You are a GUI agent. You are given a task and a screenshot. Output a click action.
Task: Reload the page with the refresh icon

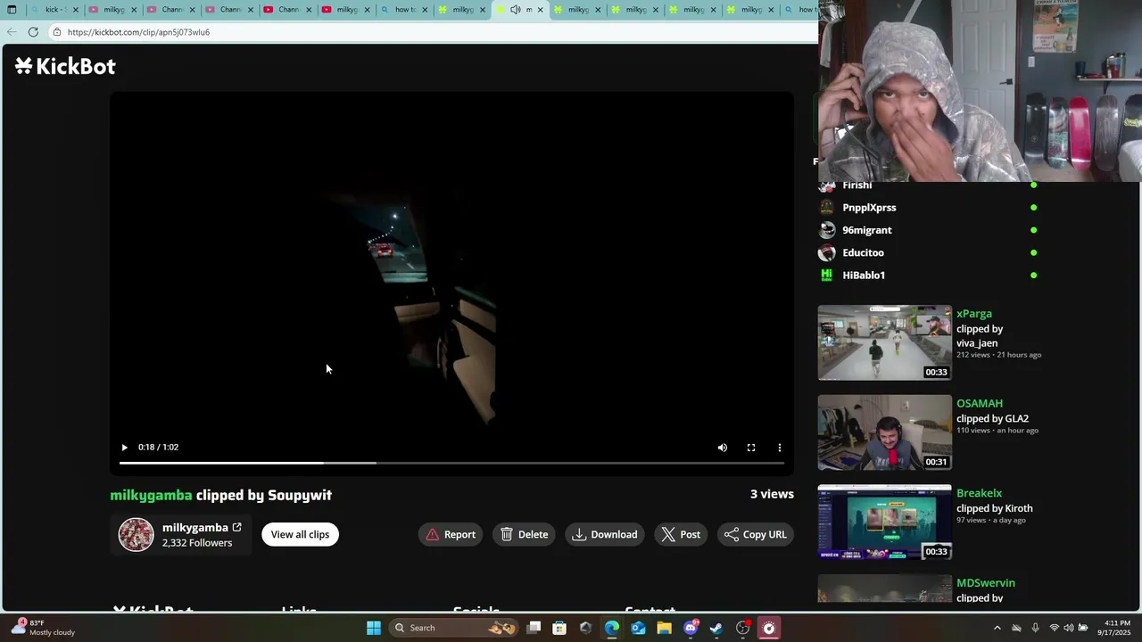pos(33,32)
